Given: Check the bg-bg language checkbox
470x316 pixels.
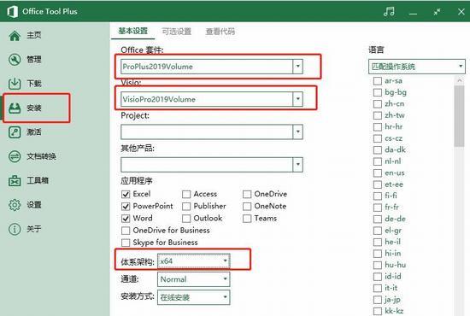Looking at the screenshot, I should pos(378,92).
